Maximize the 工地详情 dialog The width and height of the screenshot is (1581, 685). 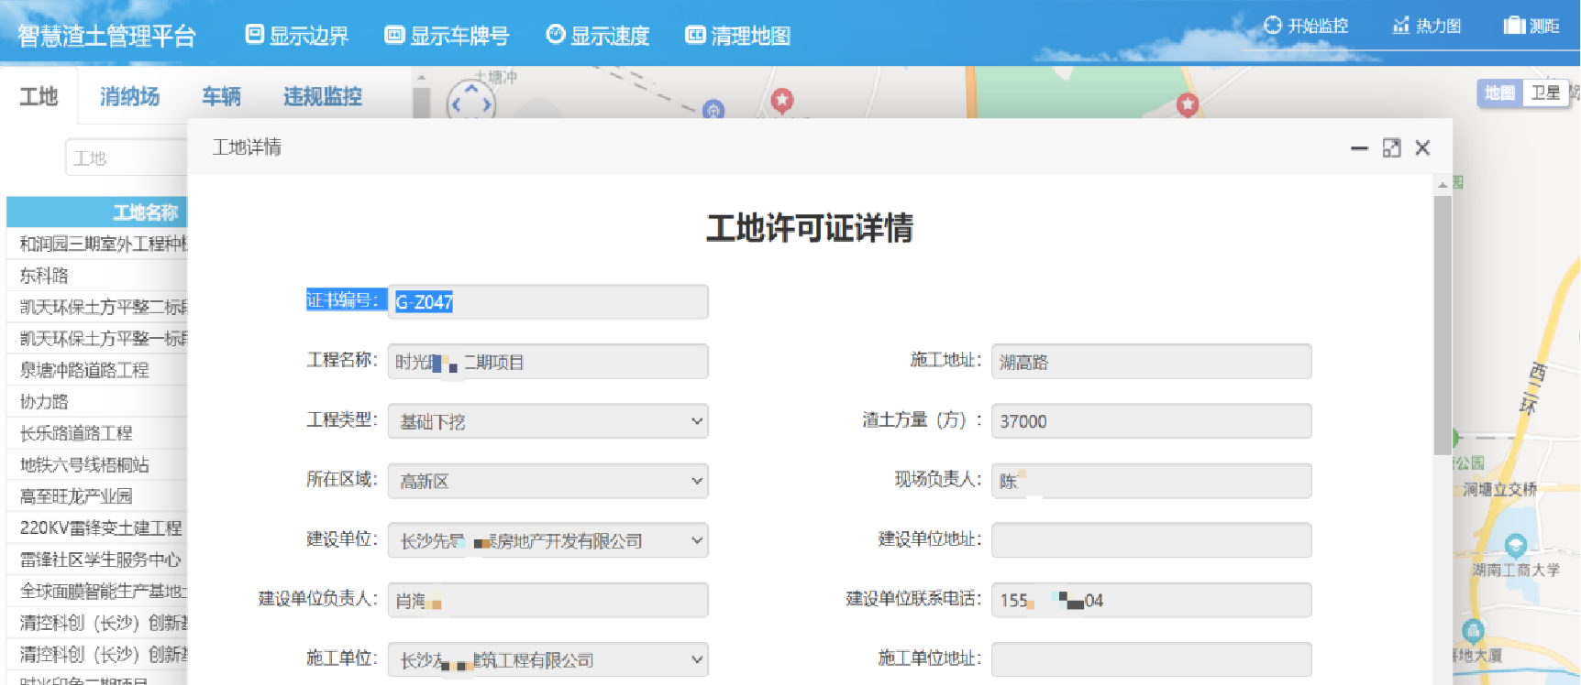[1391, 148]
